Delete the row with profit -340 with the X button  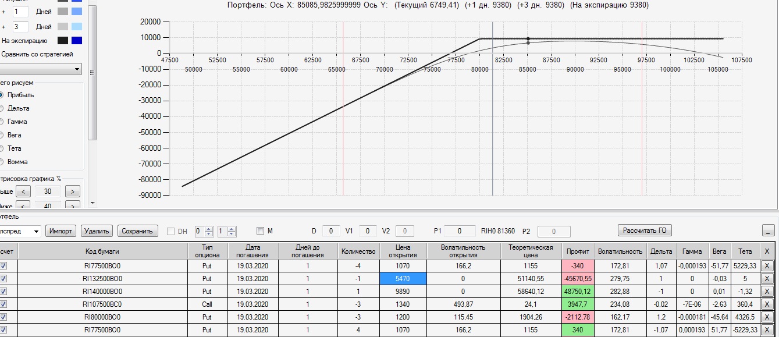coord(767,266)
